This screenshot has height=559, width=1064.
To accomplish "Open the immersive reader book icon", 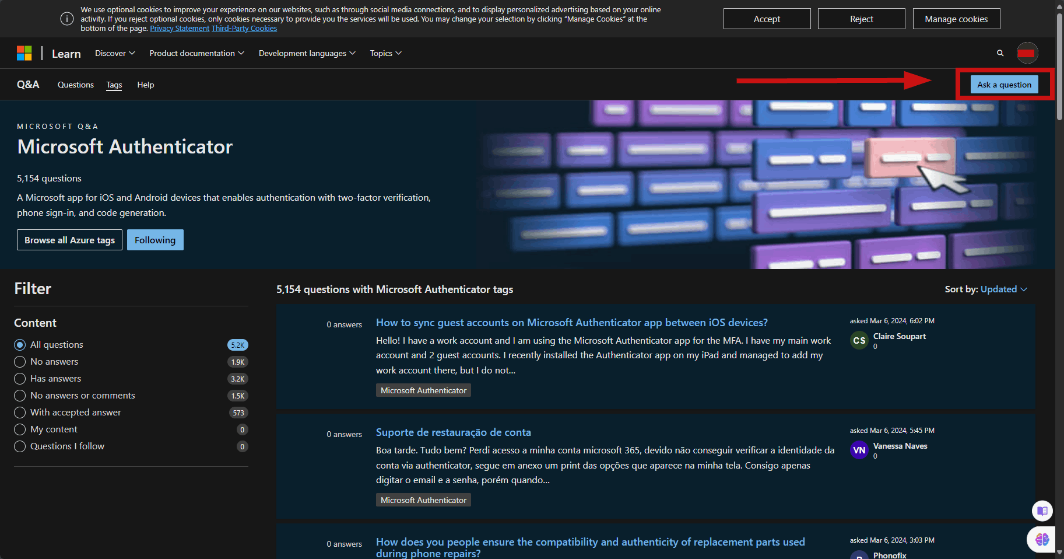I will pos(1042,511).
